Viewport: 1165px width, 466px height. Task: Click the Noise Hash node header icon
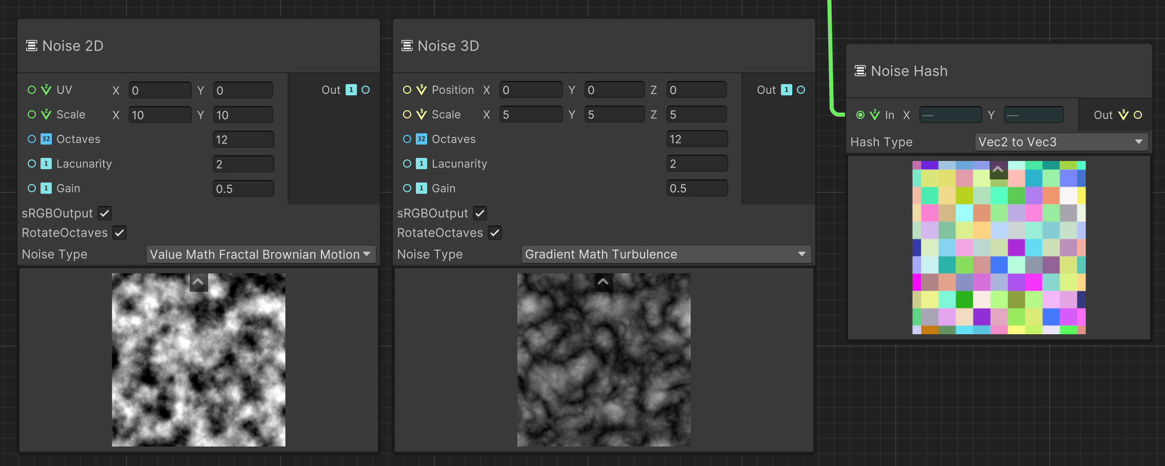coord(859,71)
